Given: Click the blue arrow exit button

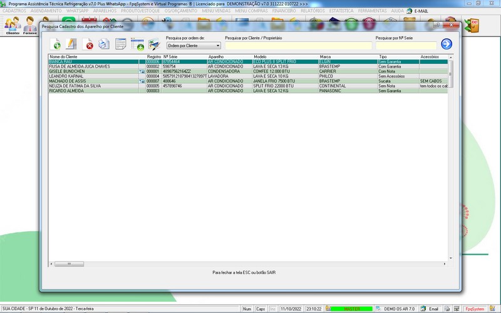Looking at the screenshot, I should point(447,44).
